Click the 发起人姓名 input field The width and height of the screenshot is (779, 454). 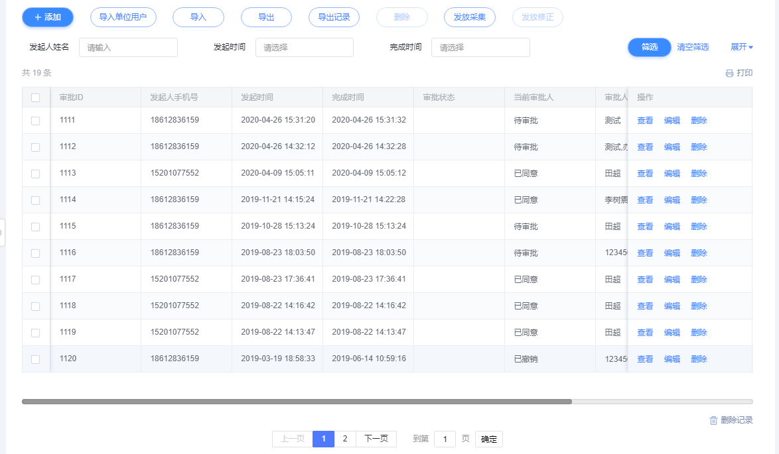(x=128, y=48)
